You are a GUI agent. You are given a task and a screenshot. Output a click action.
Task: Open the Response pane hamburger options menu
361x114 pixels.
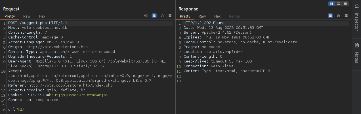tap(346, 16)
